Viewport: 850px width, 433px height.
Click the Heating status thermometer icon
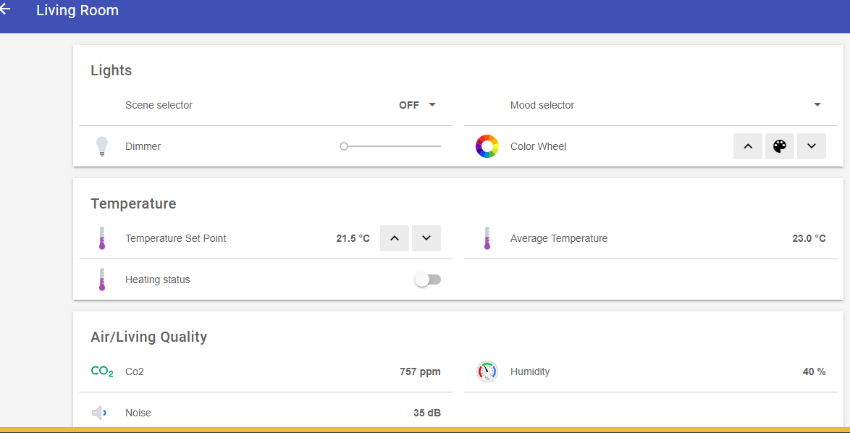(x=102, y=279)
